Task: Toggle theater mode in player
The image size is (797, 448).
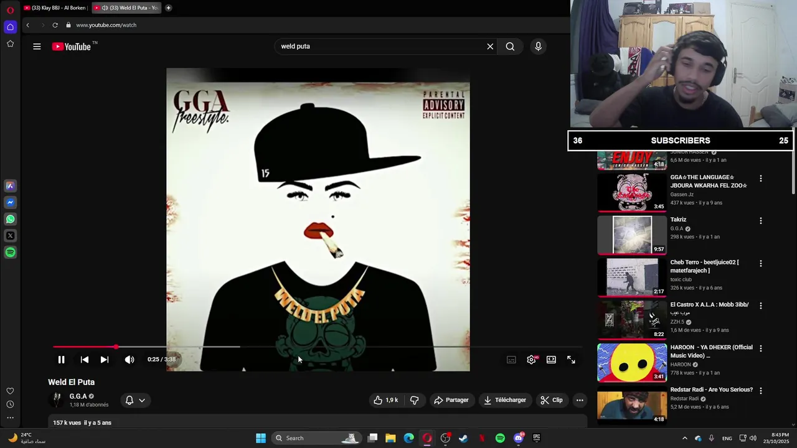Action: tap(551, 360)
